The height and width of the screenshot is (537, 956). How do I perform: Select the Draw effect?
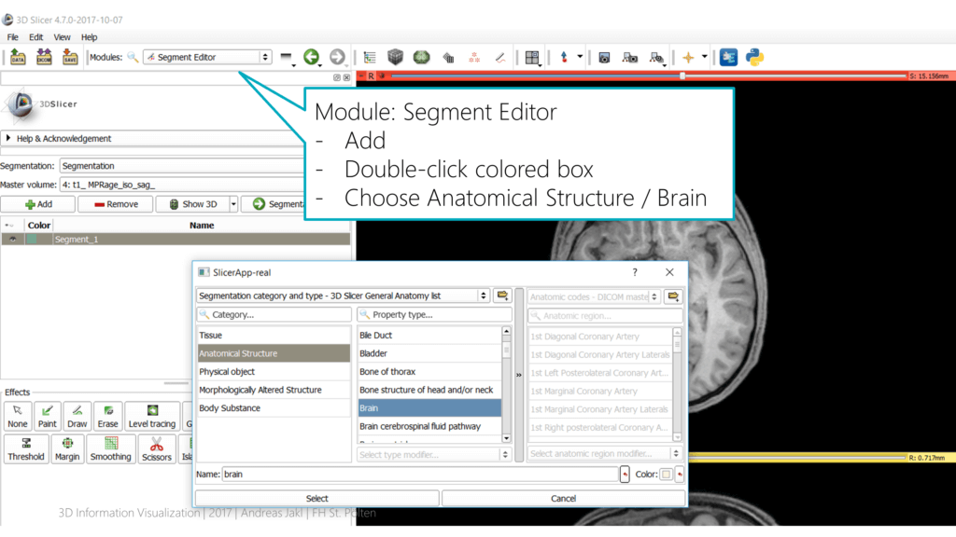[77, 417]
